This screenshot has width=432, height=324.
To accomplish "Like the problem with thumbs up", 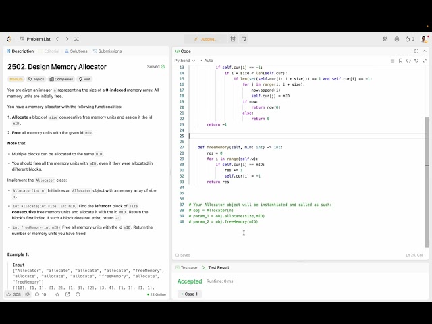I will click(x=13, y=294).
